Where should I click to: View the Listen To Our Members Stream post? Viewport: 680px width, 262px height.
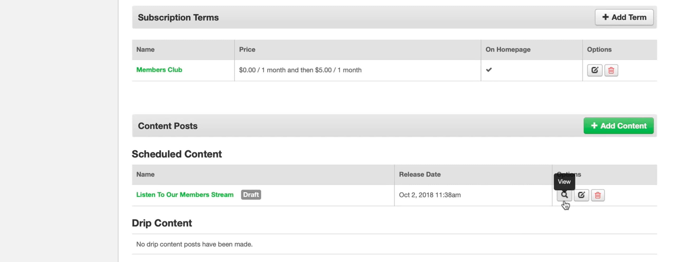[x=564, y=195]
